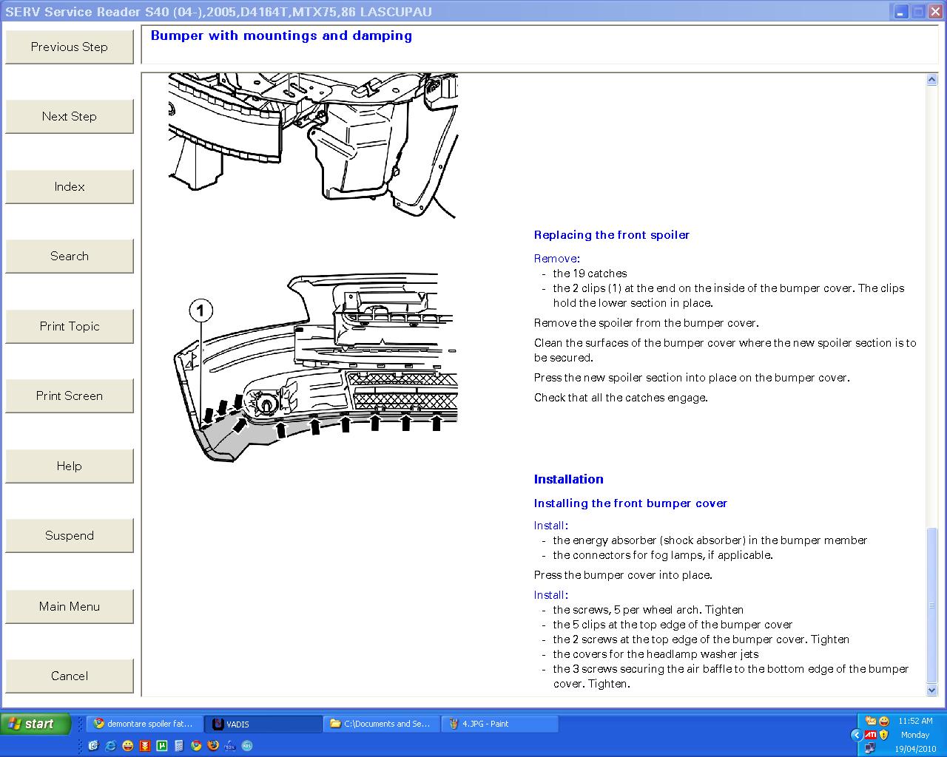Click the taskbar clock showing 11:52 AM
Image resolution: width=947 pixels, height=757 pixels.
(915, 721)
